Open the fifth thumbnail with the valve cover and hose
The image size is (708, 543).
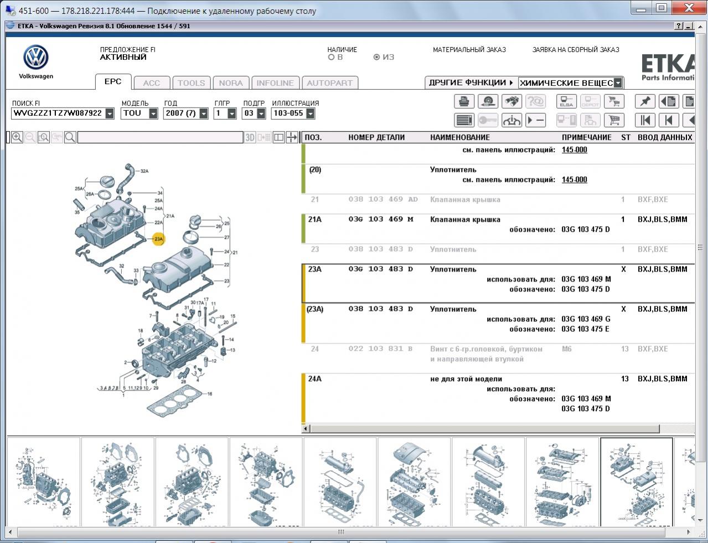[x=340, y=481]
